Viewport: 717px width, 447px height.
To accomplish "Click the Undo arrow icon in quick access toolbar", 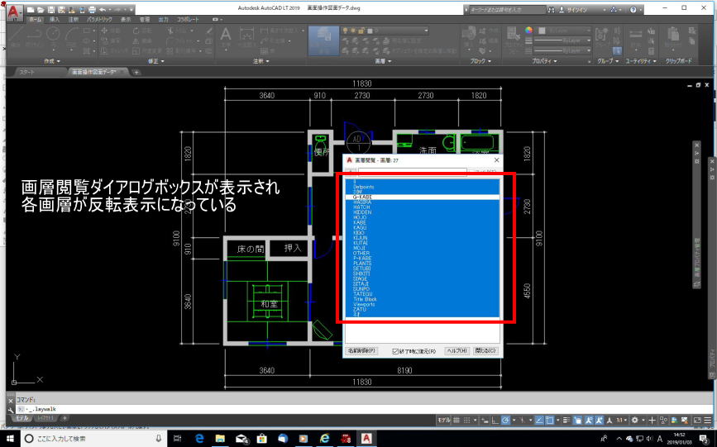I will pos(103,10).
